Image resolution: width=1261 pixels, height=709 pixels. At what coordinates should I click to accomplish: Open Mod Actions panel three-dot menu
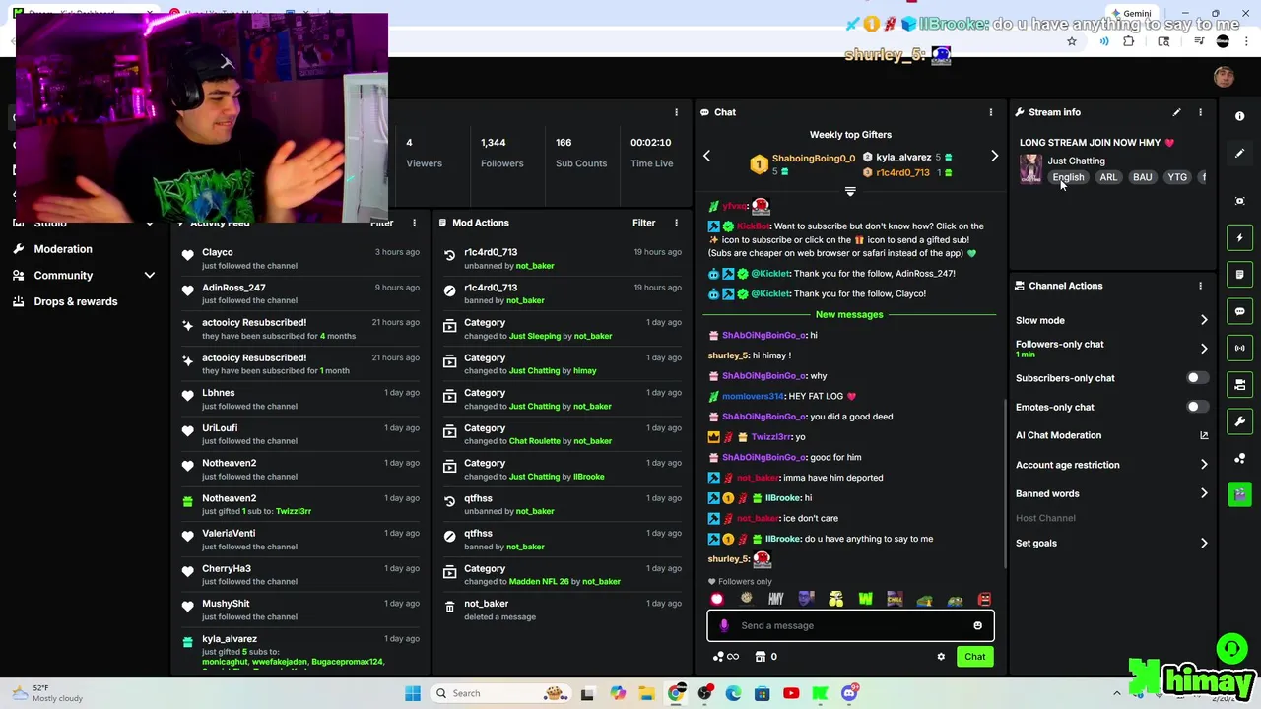[x=676, y=223]
